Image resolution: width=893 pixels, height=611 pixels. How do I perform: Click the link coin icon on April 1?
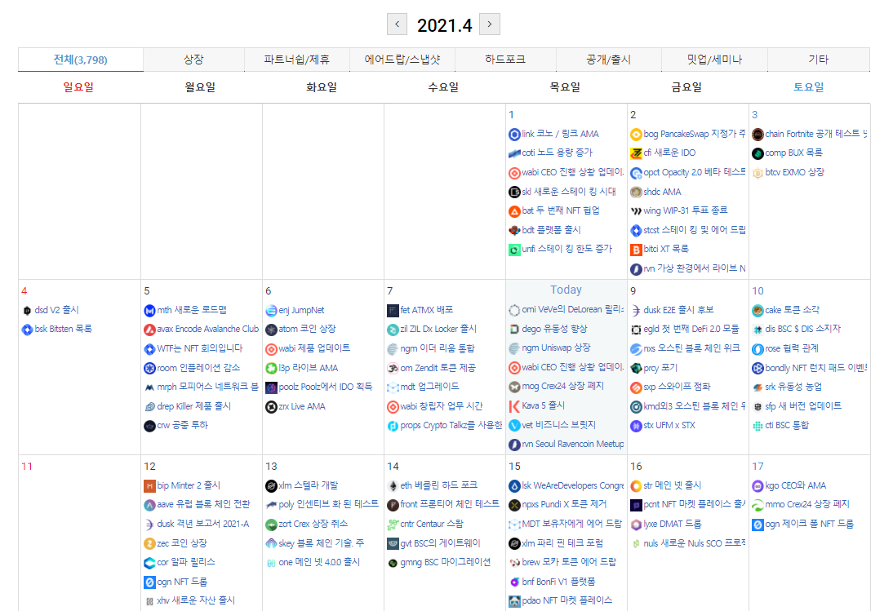click(514, 134)
